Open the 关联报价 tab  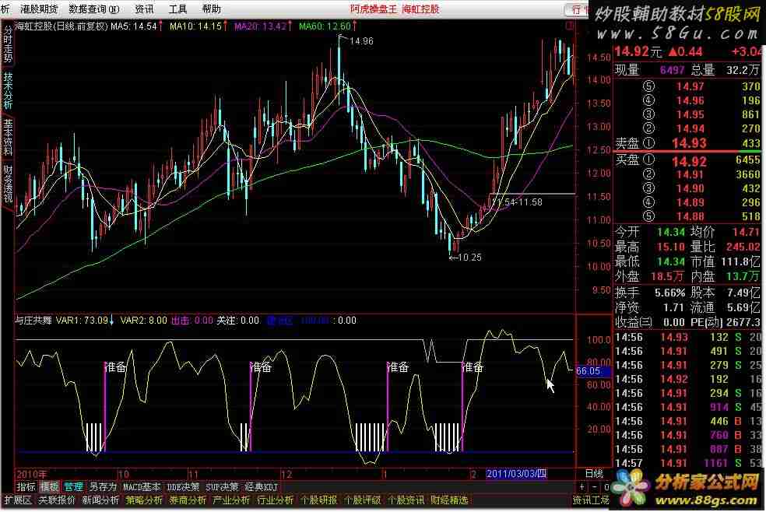57,500
